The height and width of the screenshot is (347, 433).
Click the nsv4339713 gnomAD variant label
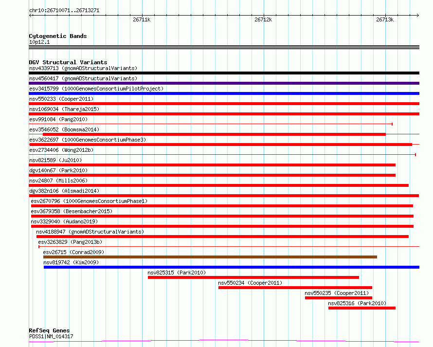click(83, 68)
